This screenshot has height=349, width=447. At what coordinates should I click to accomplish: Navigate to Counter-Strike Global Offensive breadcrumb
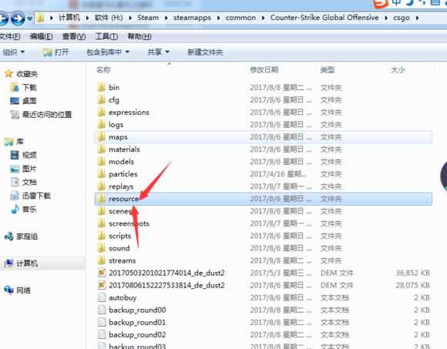coord(324,18)
